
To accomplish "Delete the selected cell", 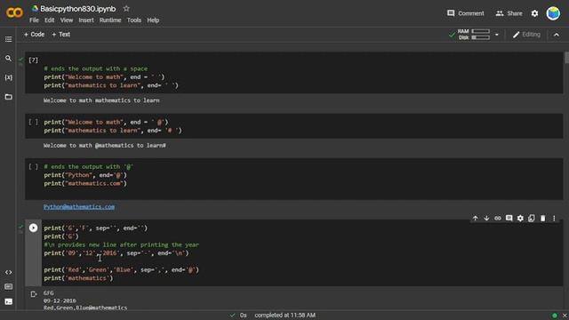I will [542, 218].
